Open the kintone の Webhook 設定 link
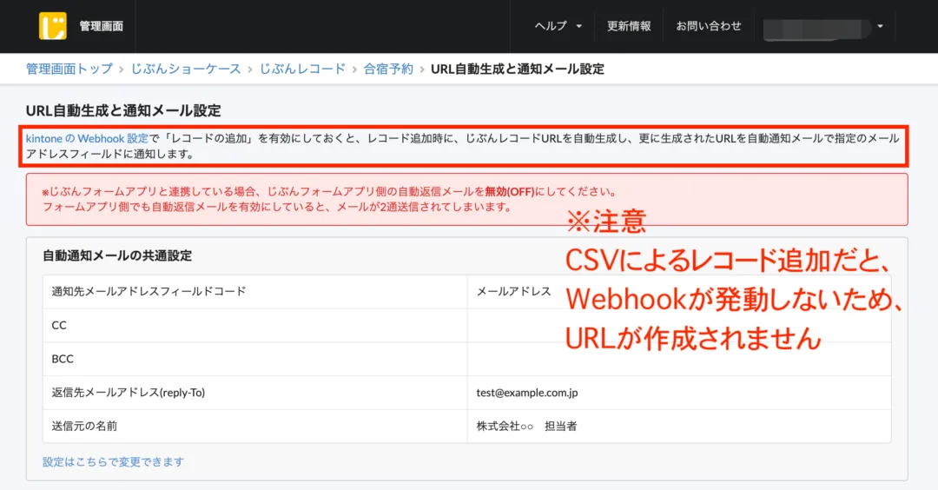The image size is (938, 490). tap(87, 138)
